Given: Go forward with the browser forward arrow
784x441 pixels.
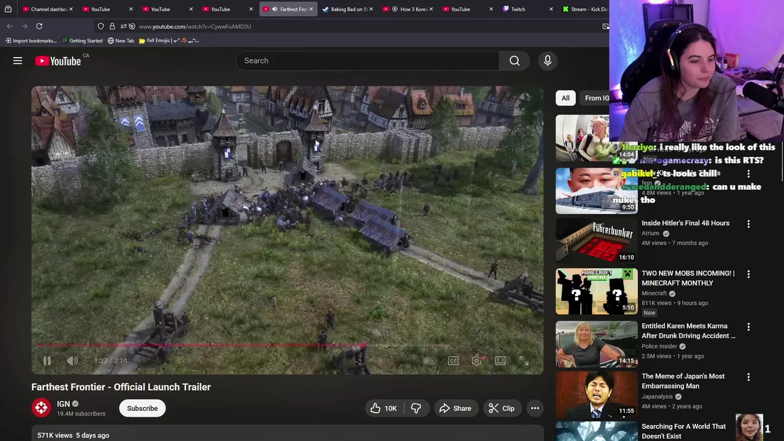Looking at the screenshot, I should coord(24,26).
